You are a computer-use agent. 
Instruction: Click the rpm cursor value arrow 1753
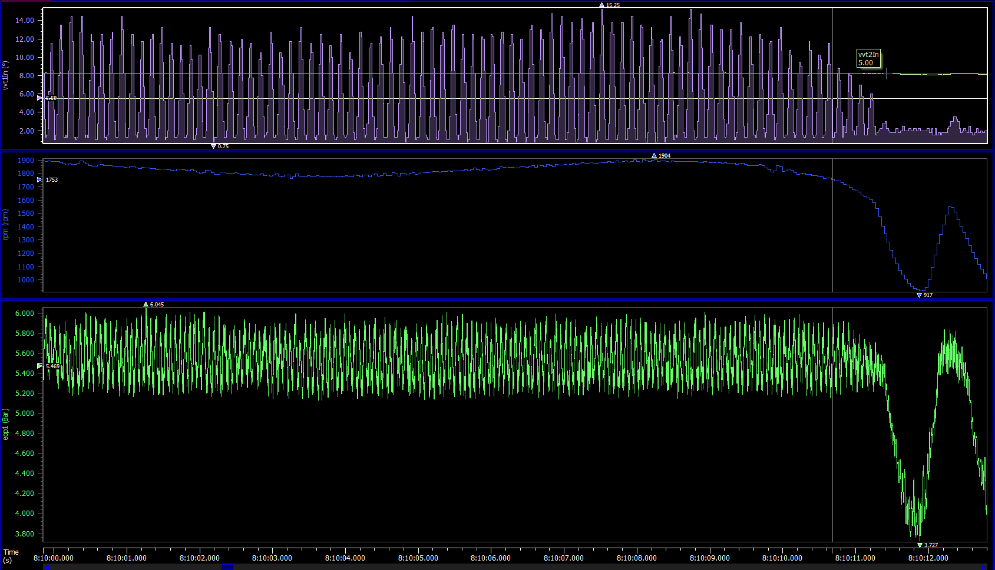(39, 180)
